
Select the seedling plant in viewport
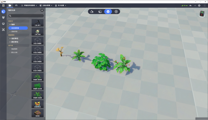click(x=79, y=55)
